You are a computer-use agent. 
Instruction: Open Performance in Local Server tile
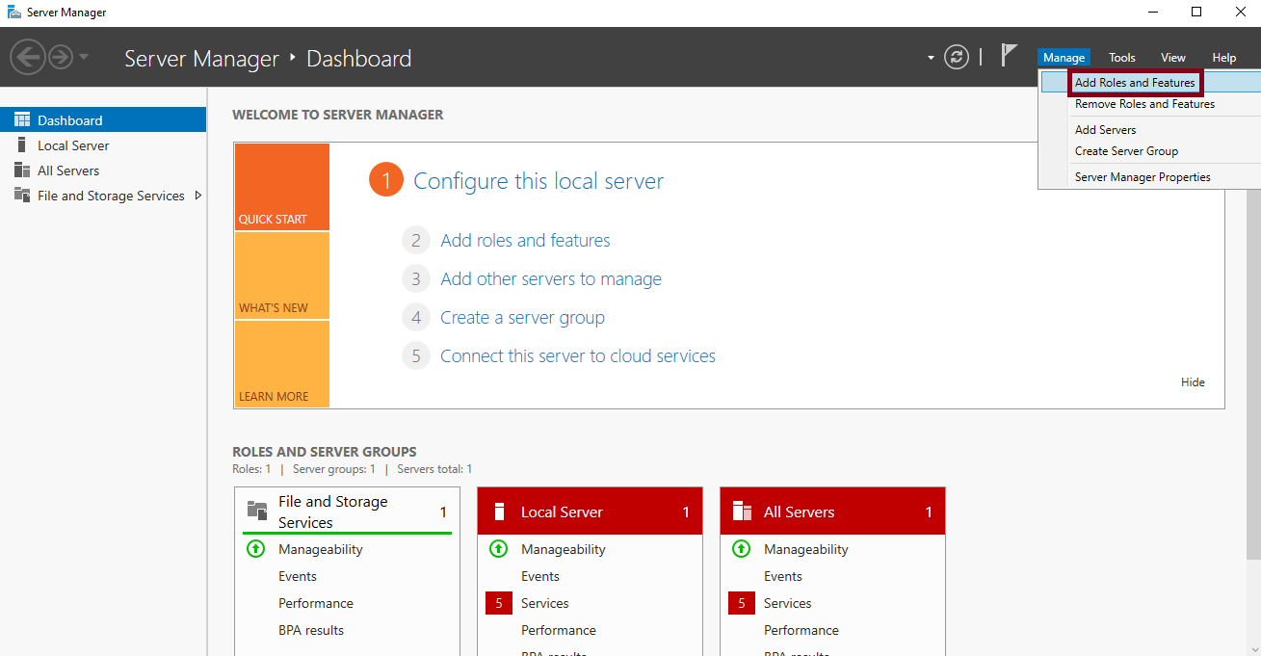point(559,630)
